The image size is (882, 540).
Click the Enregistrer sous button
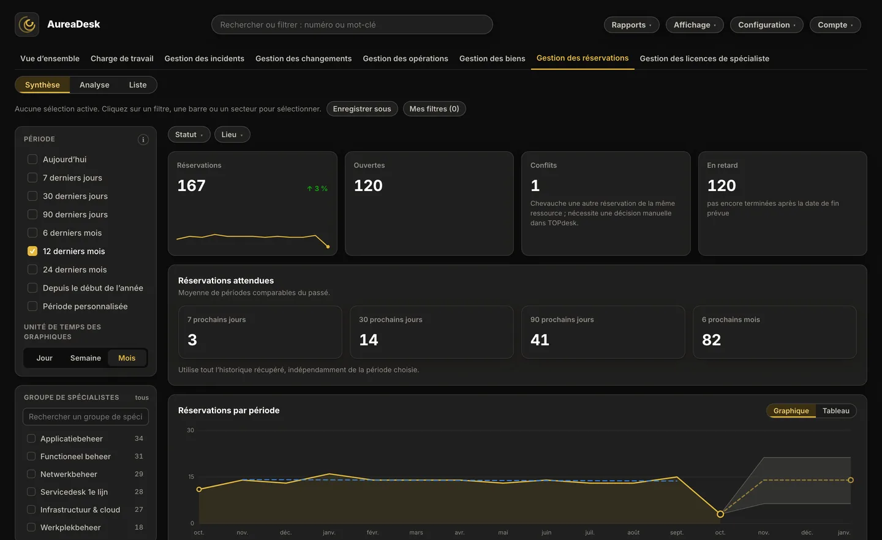pos(362,109)
